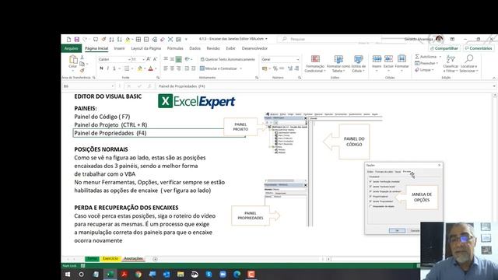Open quick access toolbar customize arrow
Viewport: 498px width, 280px height.
pyautogui.click(x=186, y=40)
